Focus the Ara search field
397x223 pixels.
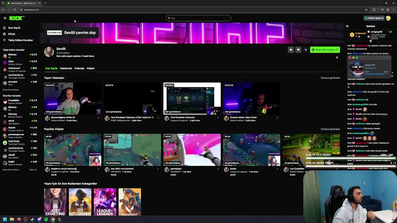(x=198, y=18)
